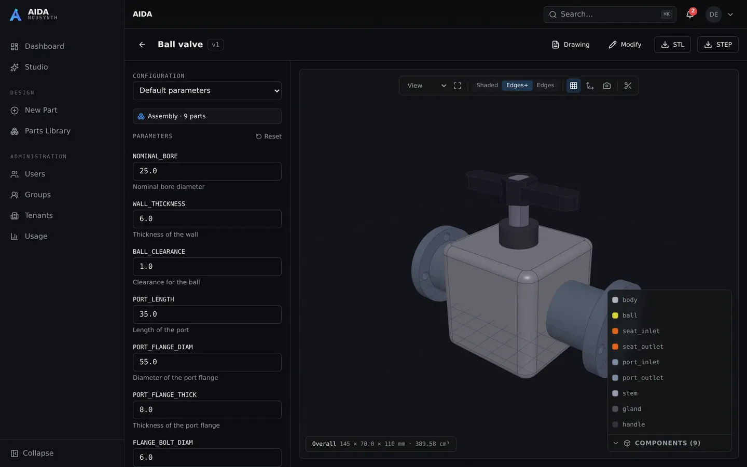Image resolution: width=747 pixels, height=467 pixels.
Task: Open the notifications bell
Action: pyautogui.click(x=690, y=15)
